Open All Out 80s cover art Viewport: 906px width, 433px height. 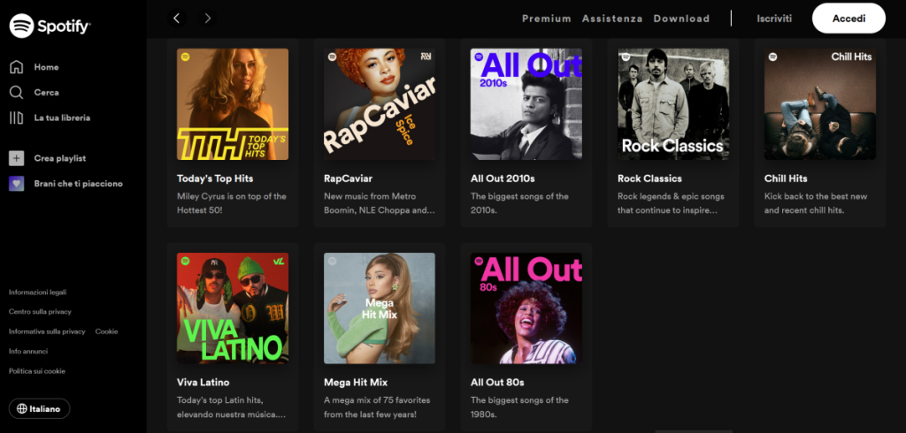pos(526,308)
